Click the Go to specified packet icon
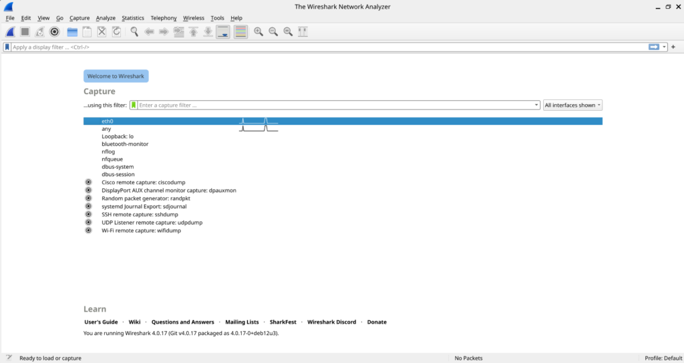684x363 pixels. (x=178, y=32)
